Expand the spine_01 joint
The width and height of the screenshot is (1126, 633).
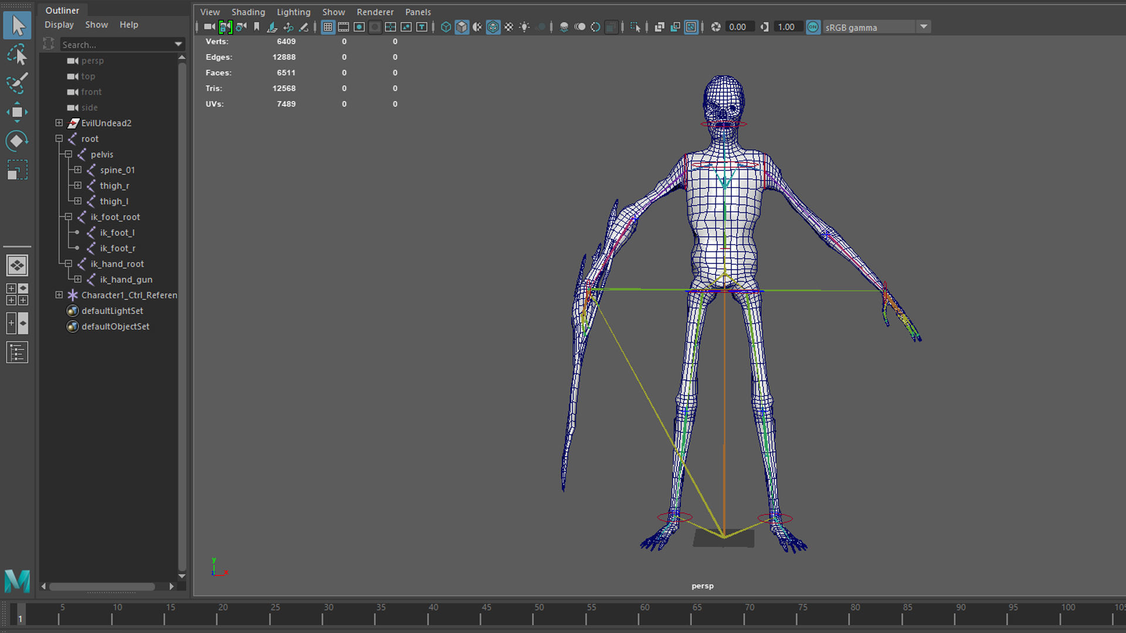[x=77, y=170]
